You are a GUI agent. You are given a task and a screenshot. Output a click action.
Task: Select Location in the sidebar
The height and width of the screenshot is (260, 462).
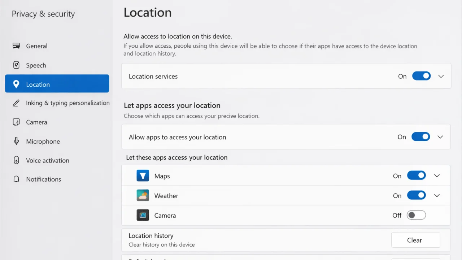(57, 84)
